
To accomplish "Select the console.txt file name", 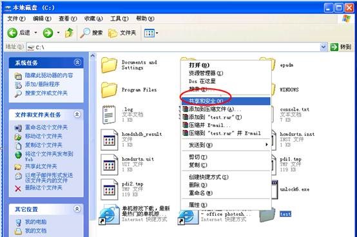I will pyautogui.click(x=294, y=109).
